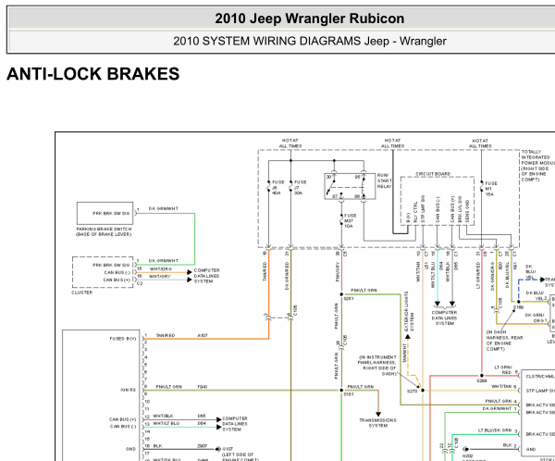The height and width of the screenshot is (461, 555).
Task: Click the 'PRK BRK SW SIG' parking switch box
Action: [x=105, y=213]
